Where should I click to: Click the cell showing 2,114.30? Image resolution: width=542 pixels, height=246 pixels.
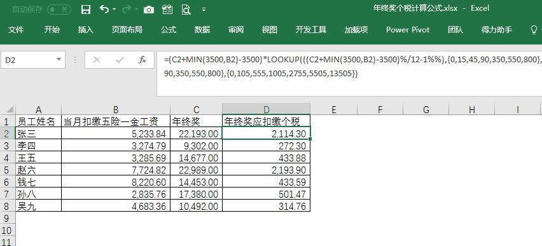tap(266, 133)
